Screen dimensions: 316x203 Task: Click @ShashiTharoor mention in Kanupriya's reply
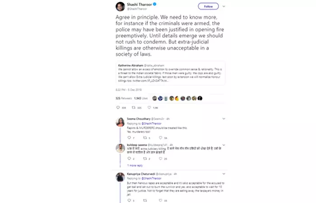tap(144, 178)
